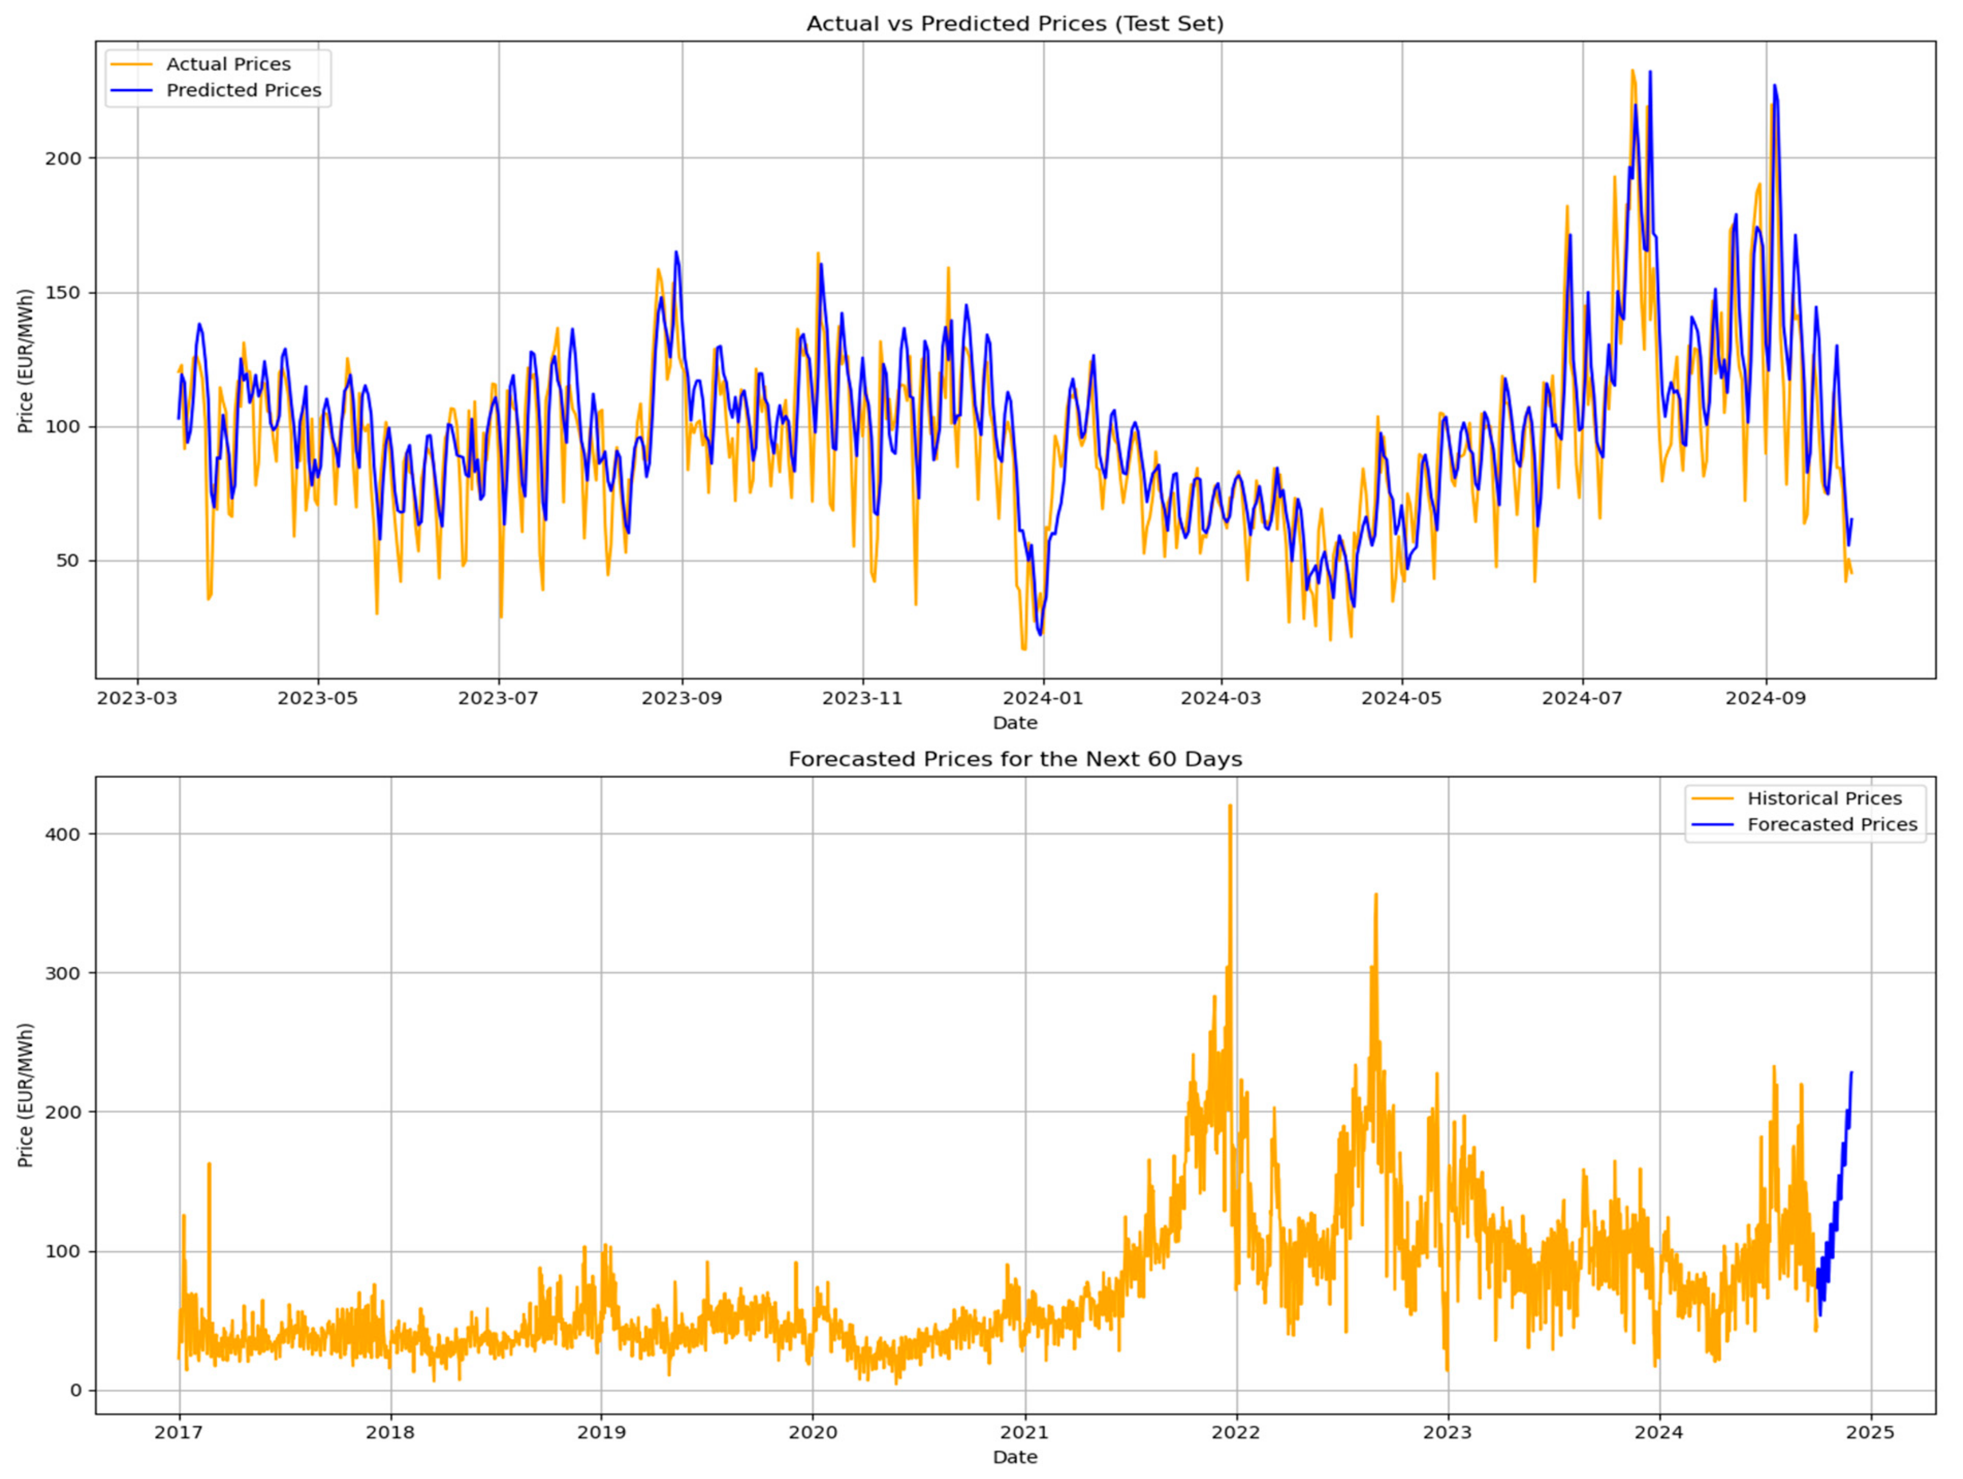
Task: Click the top chart's Price (EUR/MWh) axis label
Action: (x=26, y=361)
